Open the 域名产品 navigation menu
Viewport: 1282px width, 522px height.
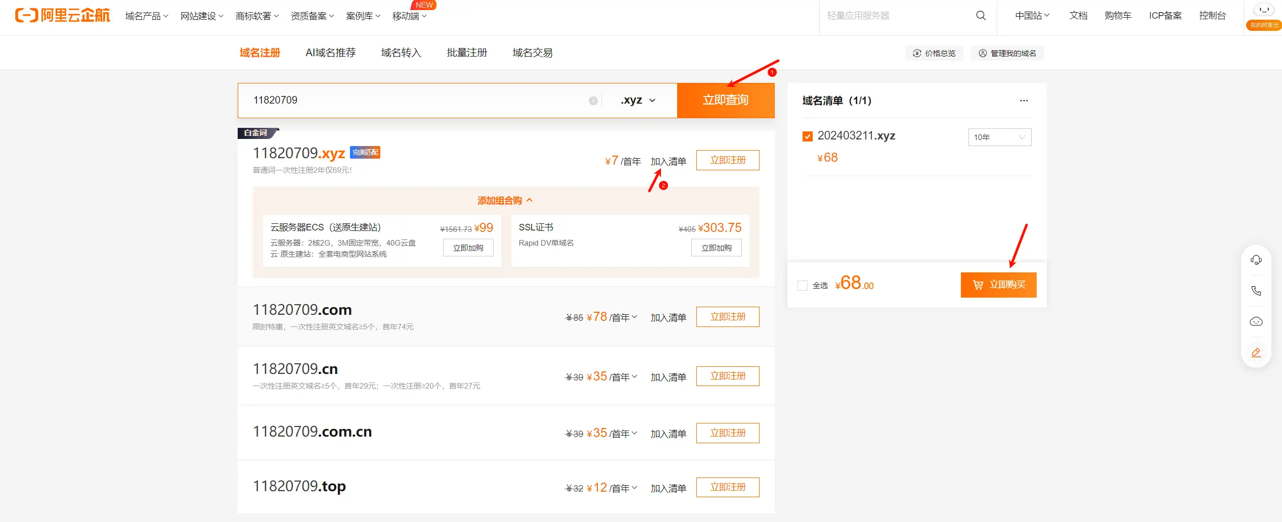146,16
